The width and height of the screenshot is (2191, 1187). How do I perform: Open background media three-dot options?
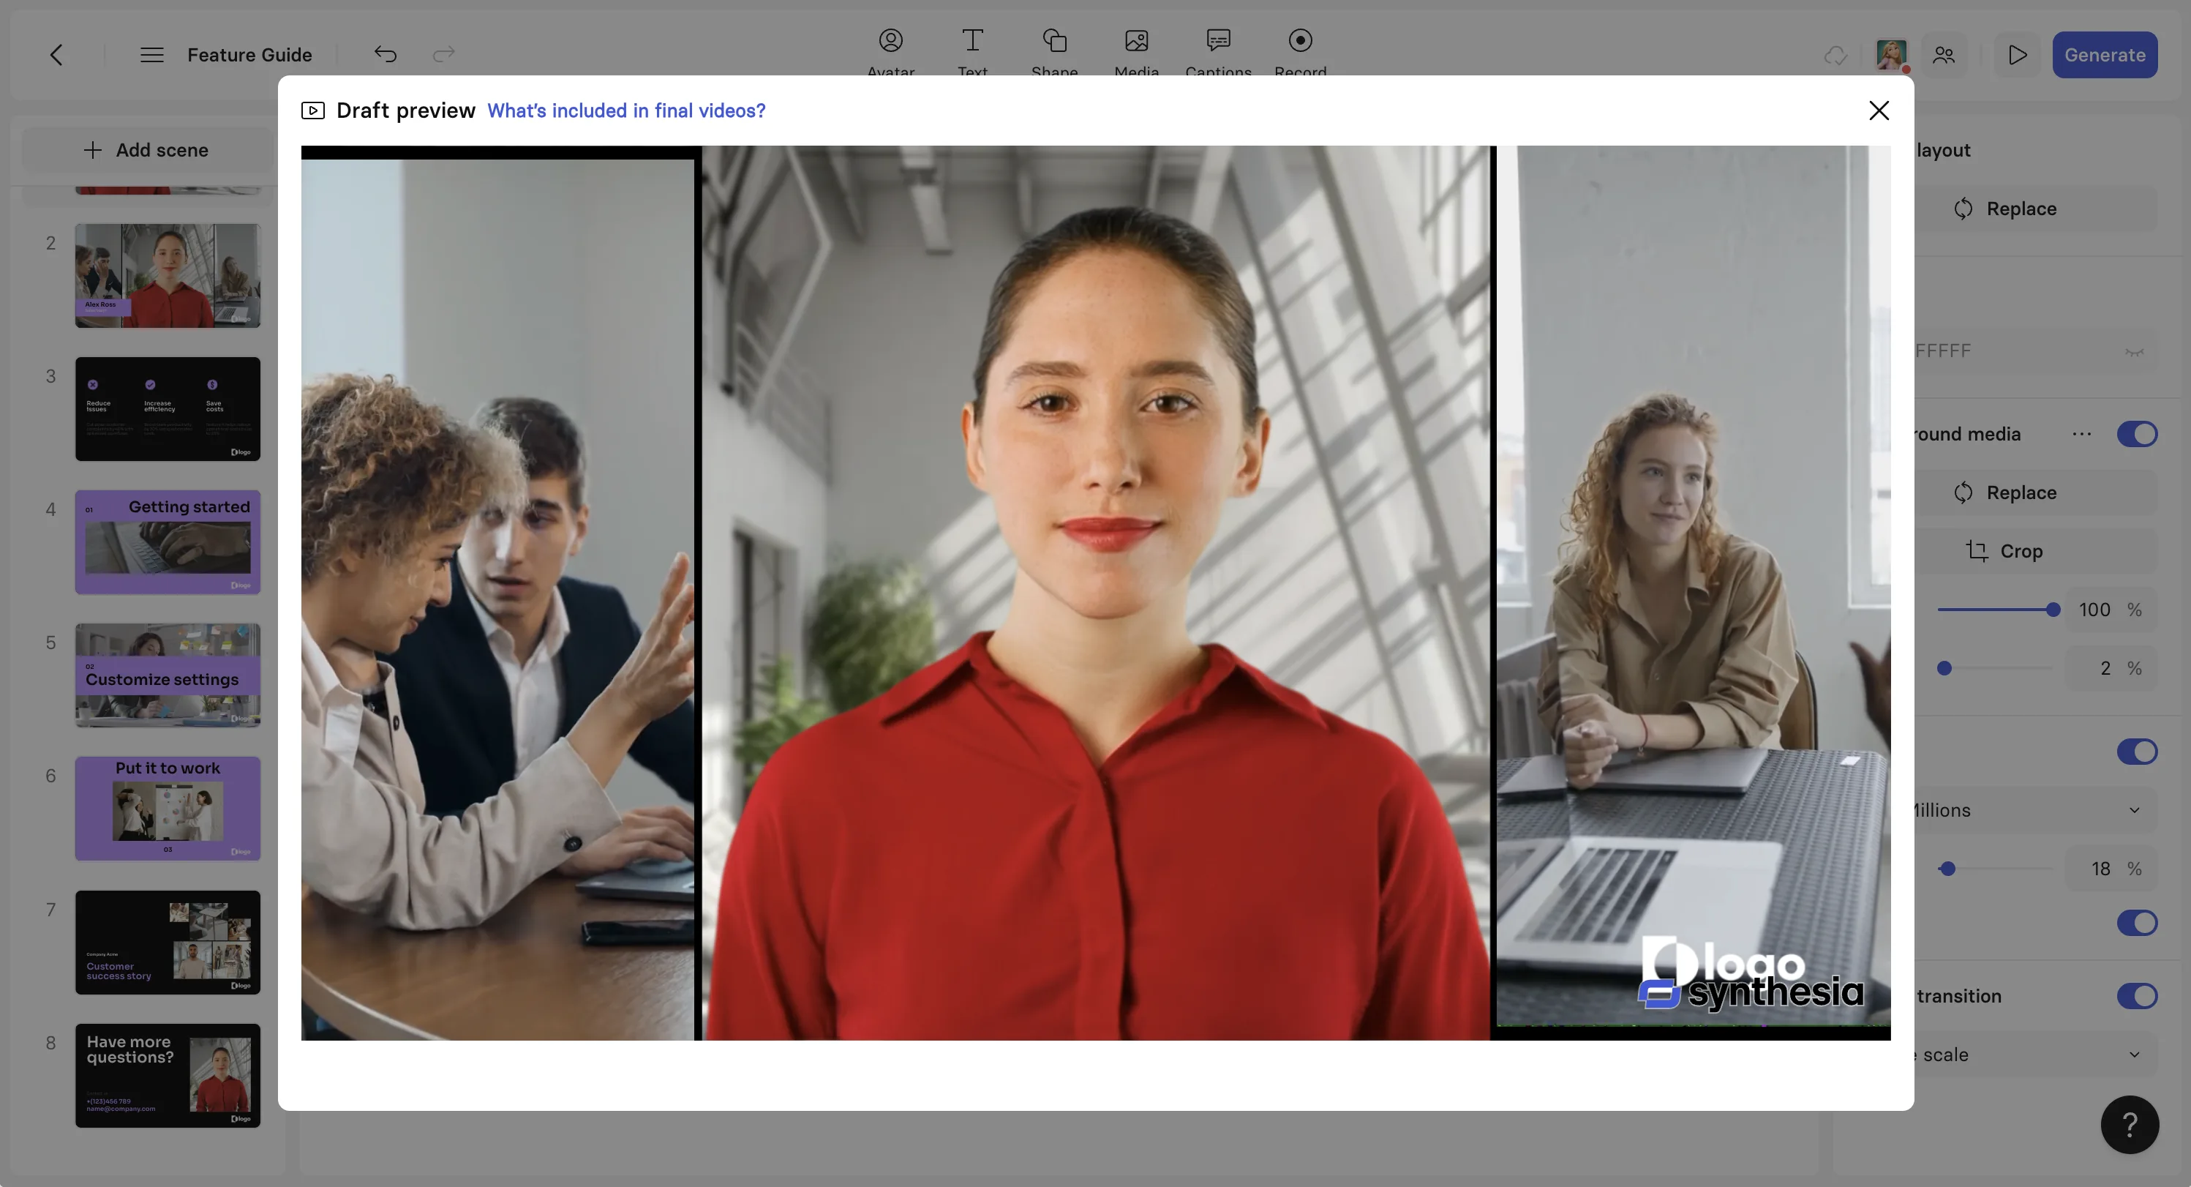pos(2081,434)
